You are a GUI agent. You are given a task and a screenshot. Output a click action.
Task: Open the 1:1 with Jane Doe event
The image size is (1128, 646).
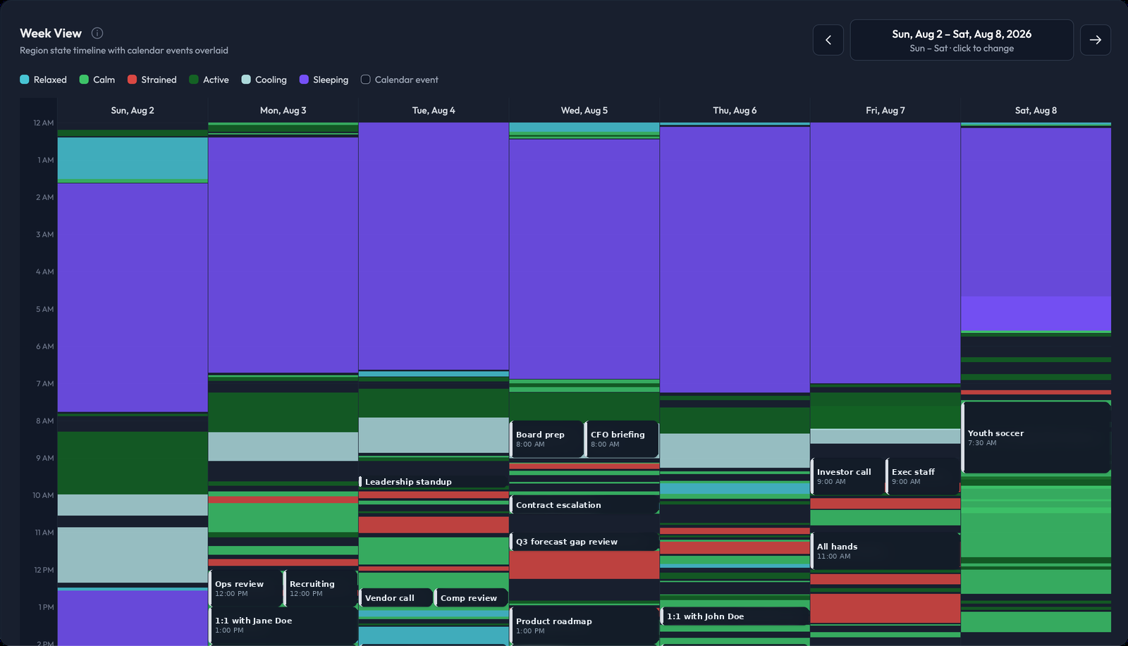click(283, 626)
